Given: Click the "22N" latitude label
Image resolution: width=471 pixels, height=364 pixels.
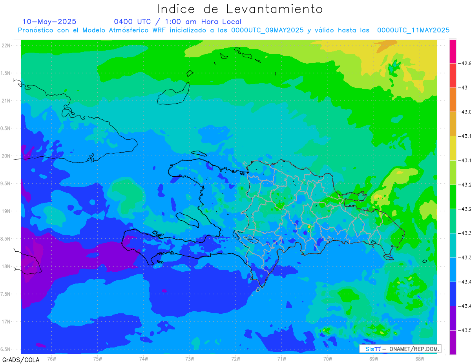Looking at the screenshot, I should pos(5,46).
